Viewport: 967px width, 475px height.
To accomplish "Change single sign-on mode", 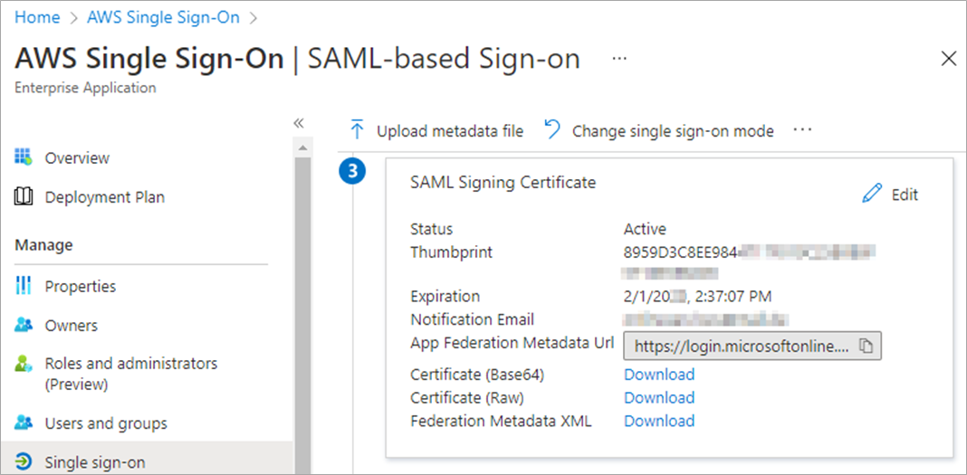I will click(659, 131).
